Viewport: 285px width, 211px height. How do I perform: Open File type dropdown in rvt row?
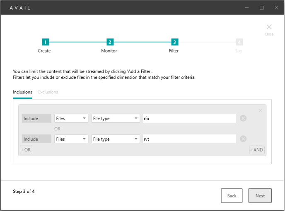coord(116,139)
